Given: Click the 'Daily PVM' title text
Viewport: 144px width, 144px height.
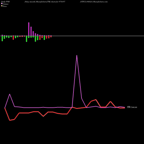Looking at the screenshot, I should (x=5, y=2).
